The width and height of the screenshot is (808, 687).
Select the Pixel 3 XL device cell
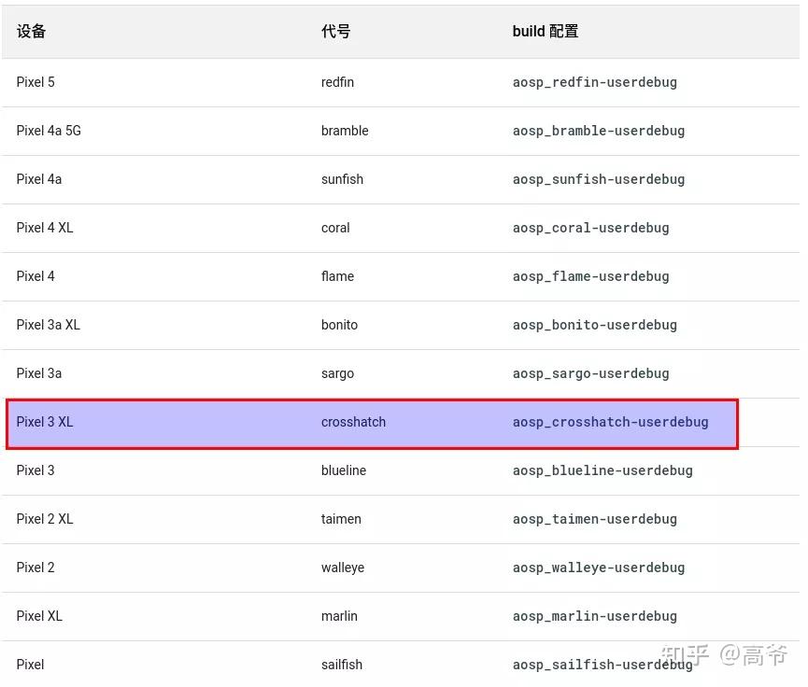(45, 422)
